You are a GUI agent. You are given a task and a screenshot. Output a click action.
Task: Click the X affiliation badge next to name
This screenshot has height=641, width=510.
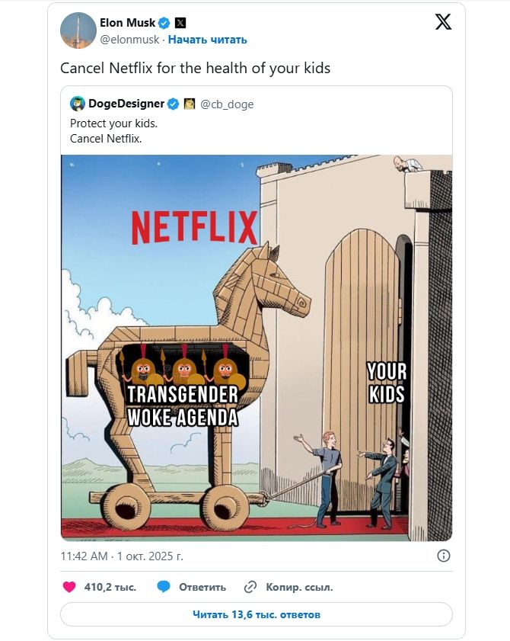[x=180, y=23]
